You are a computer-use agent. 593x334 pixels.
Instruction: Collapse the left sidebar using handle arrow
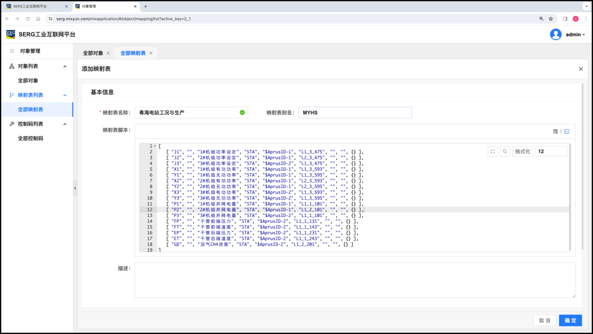tap(75, 188)
